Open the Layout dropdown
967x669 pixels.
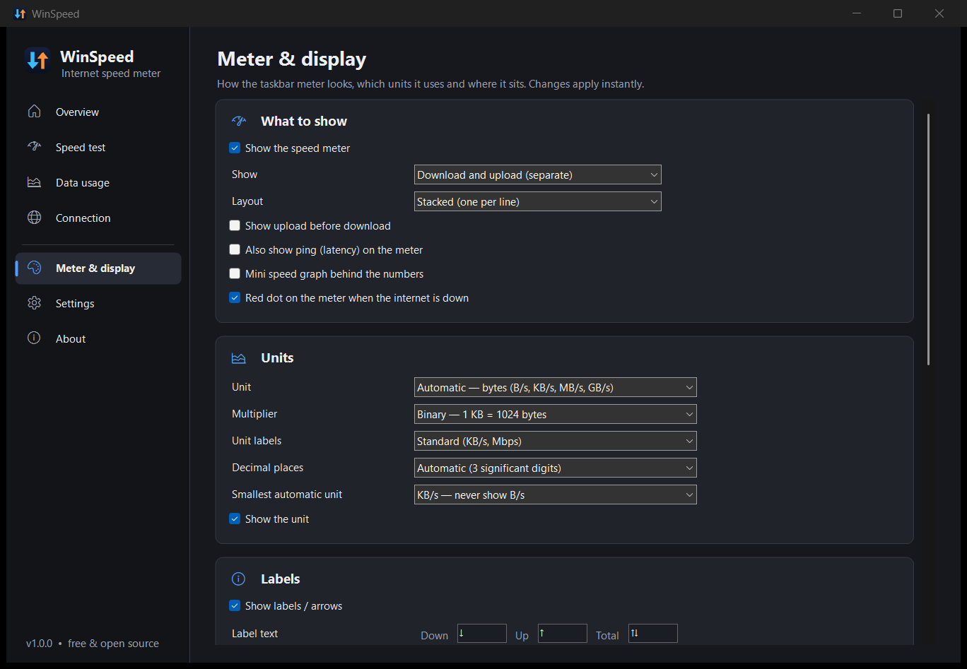(537, 201)
